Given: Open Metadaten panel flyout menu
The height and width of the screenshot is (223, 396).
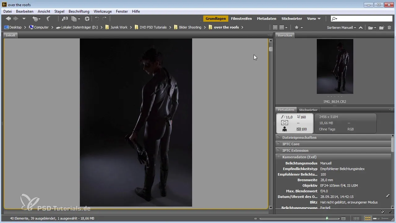Looking at the screenshot, I should [391, 109].
